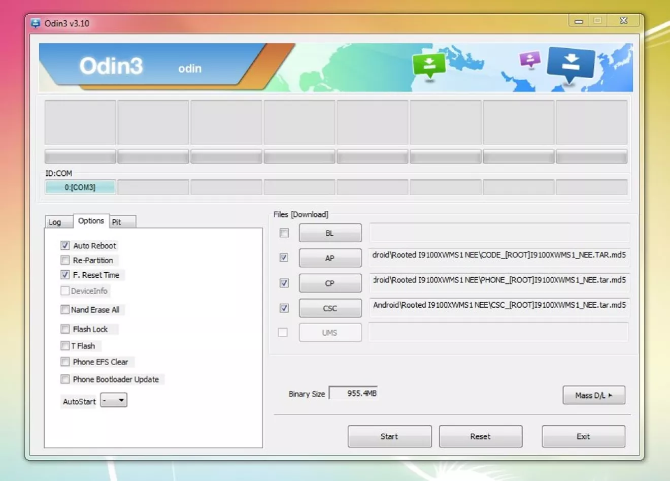Screen dimensions: 670x481
Task: Minimize the Odin3 window
Action: pyautogui.click(x=579, y=21)
